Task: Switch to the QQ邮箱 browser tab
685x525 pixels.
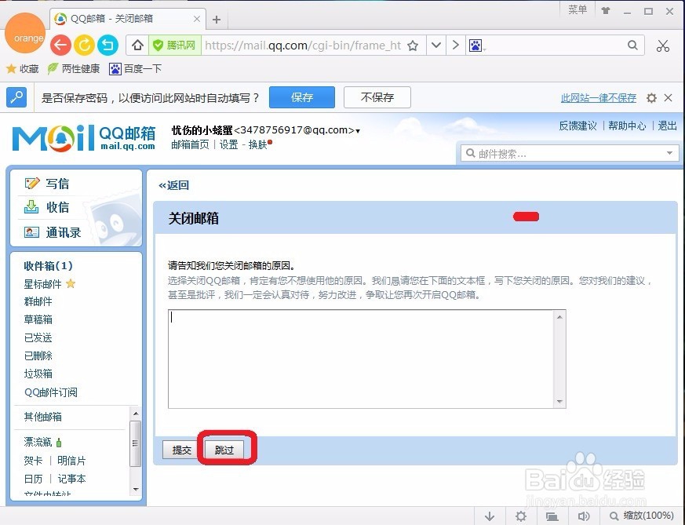Action: (x=118, y=18)
